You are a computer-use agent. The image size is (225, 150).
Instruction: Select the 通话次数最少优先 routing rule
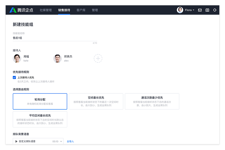pos(152,102)
